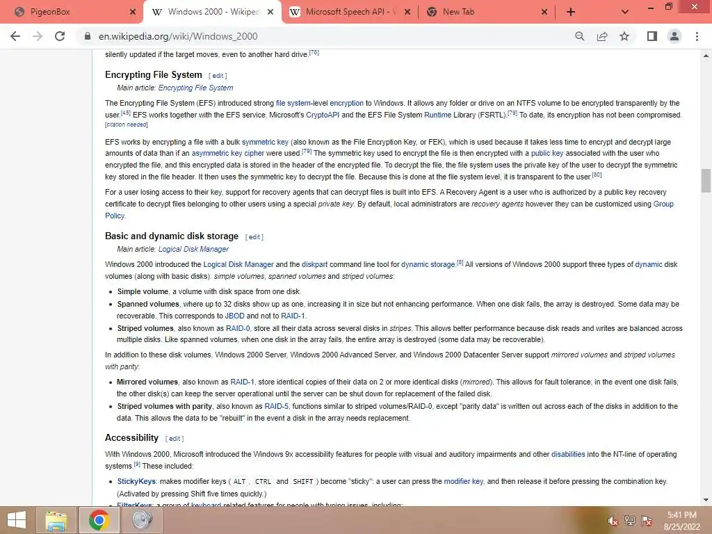712x534 pixels.
Task: Switch to the Microsoft Speech API tab
Action: pyautogui.click(x=350, y=13)
